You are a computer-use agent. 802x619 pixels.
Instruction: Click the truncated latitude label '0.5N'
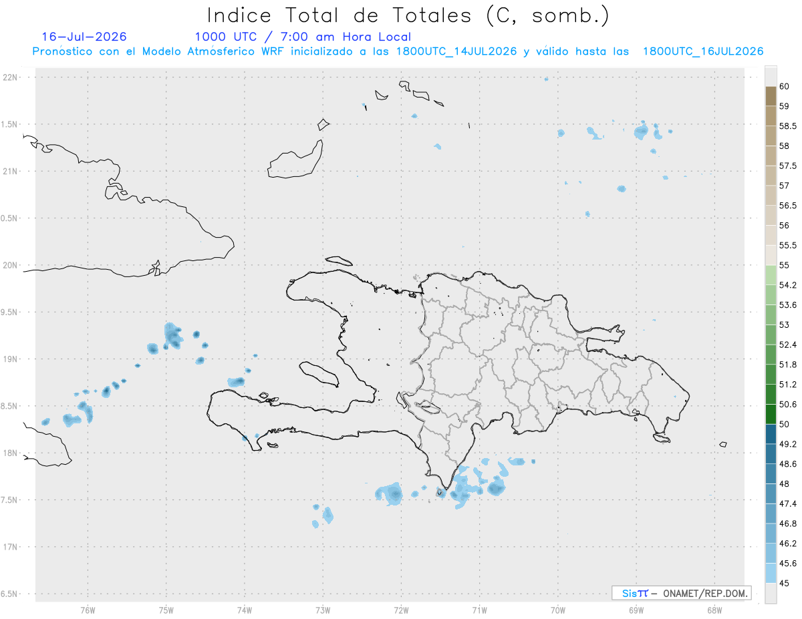[x=9, y=218]
